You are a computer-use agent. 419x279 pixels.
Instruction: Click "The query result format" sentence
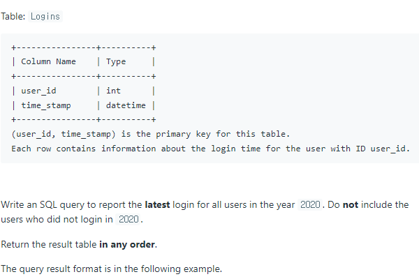pyautogui.click(x=110, y=269)
